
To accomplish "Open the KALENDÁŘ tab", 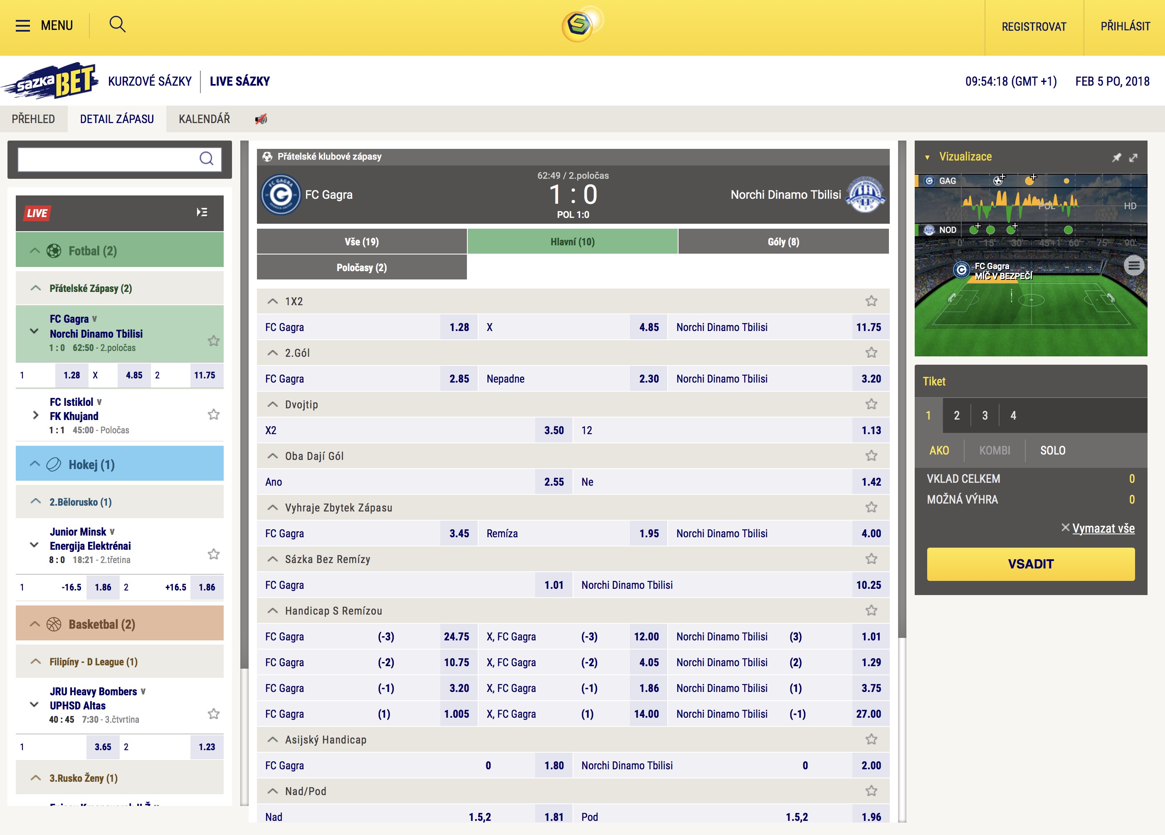I will coord(204,119).
